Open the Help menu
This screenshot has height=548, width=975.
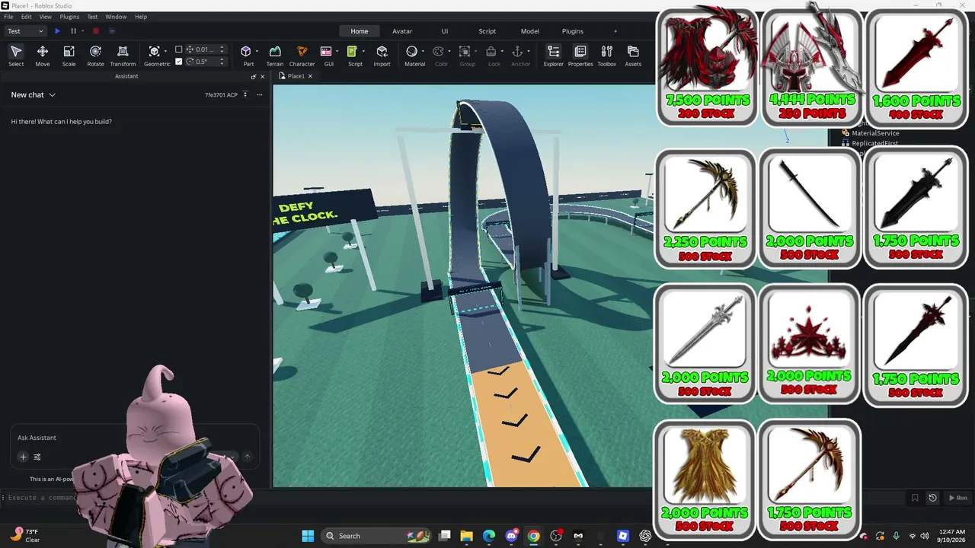click(x=141, y=17)
